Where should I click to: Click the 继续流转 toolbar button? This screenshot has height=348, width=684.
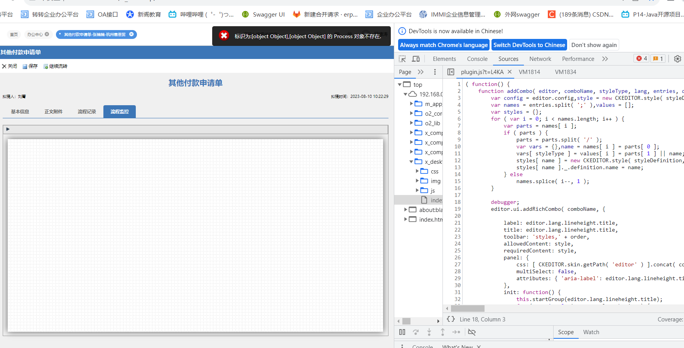(56, 66)
